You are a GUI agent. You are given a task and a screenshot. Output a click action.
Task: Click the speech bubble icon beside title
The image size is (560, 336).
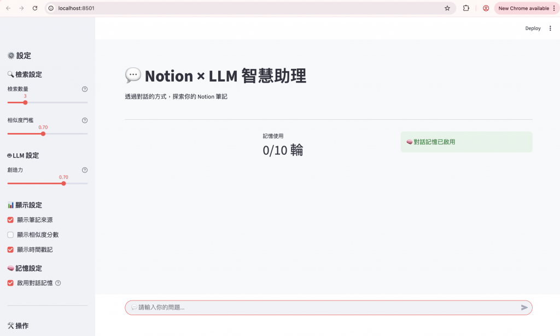click(133, 76)
